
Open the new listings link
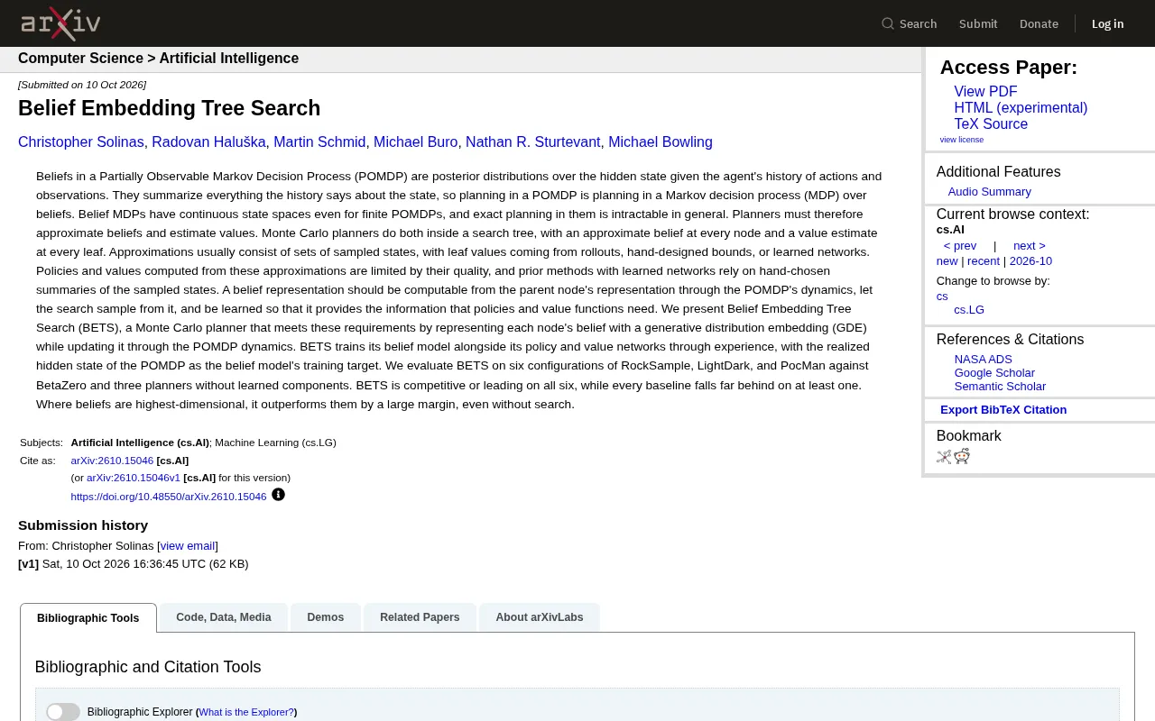(947, 261)
